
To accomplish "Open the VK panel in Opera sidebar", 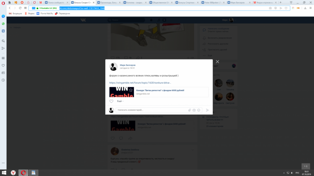I will point(3,31).
